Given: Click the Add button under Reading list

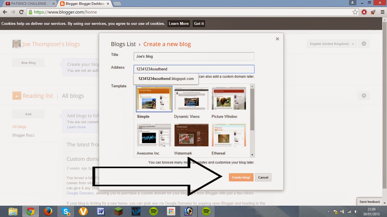Looking at the screenshot, I should 28,114.
